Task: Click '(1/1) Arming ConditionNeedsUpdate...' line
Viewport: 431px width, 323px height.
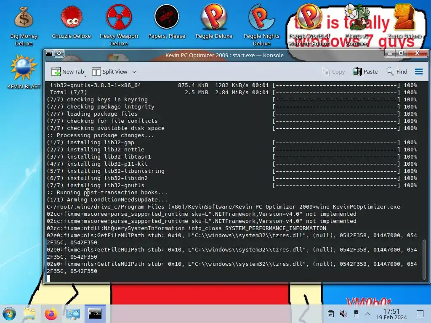Action: tap(107, 200)
